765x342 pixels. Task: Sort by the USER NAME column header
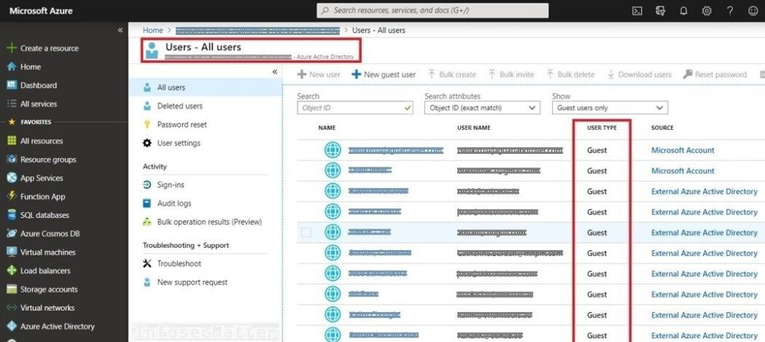pyautogui.click(x=474, y=128)
